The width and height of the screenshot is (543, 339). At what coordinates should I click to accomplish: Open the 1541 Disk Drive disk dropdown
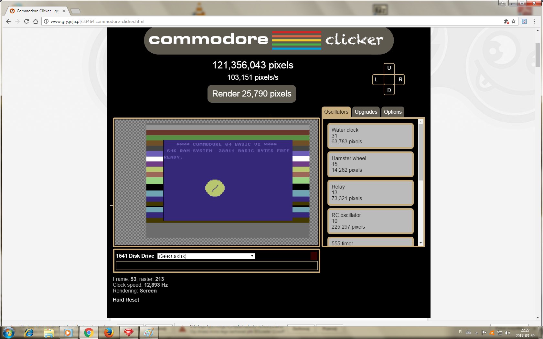coord(206,256)
